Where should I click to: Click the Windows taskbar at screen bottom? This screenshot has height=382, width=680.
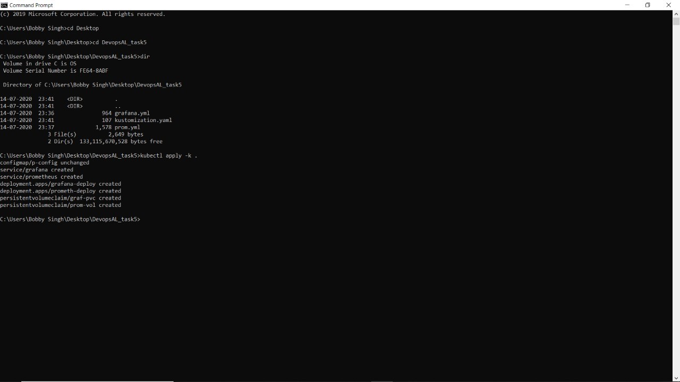[x=340, y=380]
